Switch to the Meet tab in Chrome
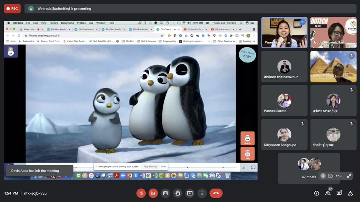This screenshot has height=202, width=360. point(31,30)
